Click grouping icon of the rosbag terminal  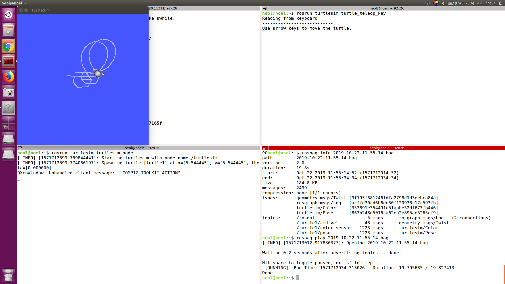[x=265, y=148]
